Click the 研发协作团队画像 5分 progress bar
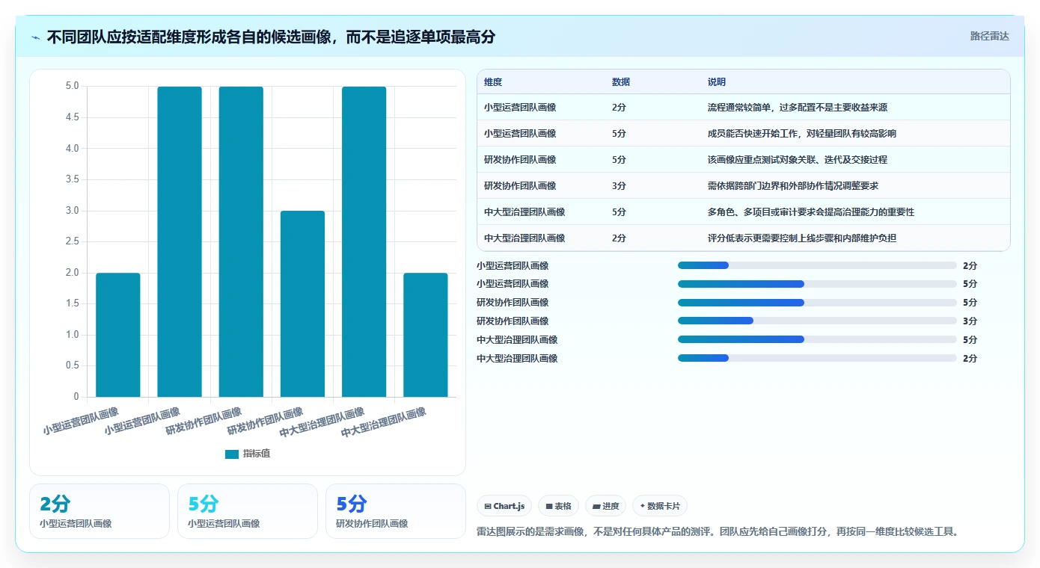The height and width of the screenshot is (568, 1040). (817, 303)
